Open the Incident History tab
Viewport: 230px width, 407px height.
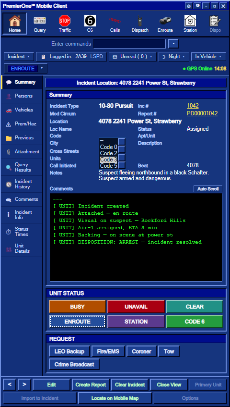[x=22, y=184]
